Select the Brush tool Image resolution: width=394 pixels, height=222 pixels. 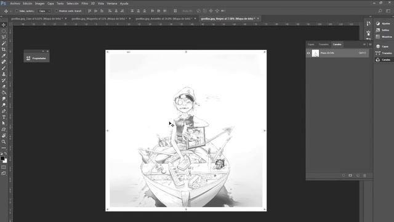(4, 68)
